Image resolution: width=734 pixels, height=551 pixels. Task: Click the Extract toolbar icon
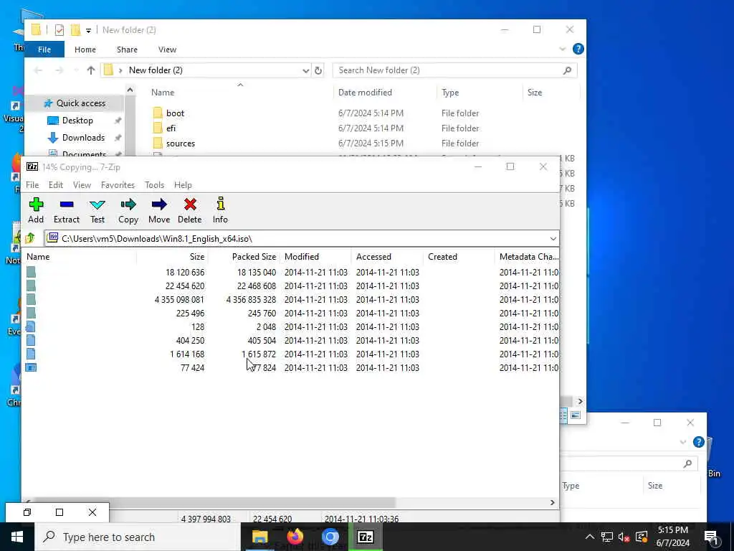click(67, 204)
